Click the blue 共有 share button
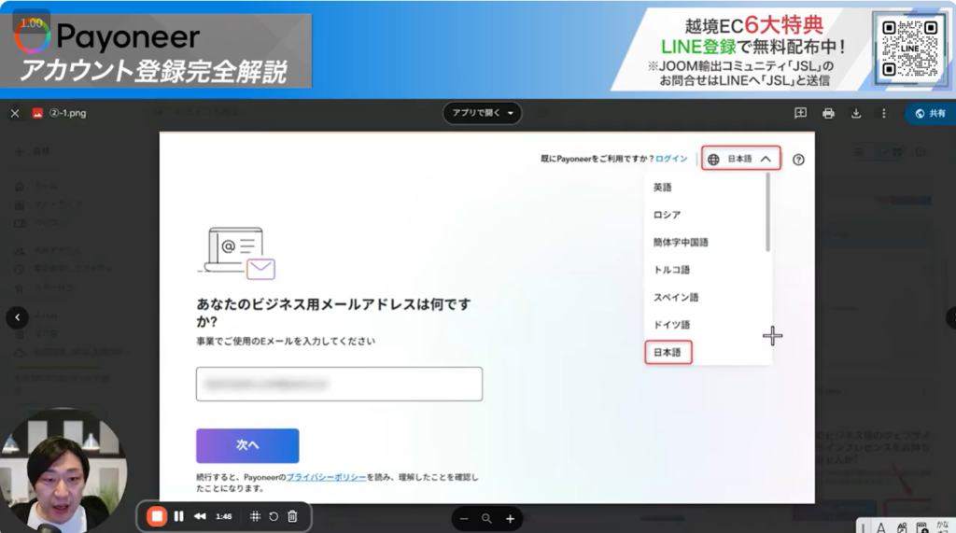Screen dimensions: 956x533 (x=930, y=113)
